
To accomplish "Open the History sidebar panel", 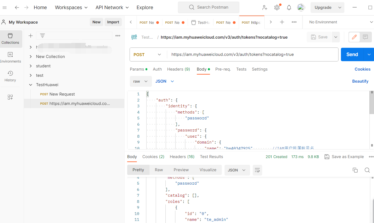I will click(x=10, y=76).
